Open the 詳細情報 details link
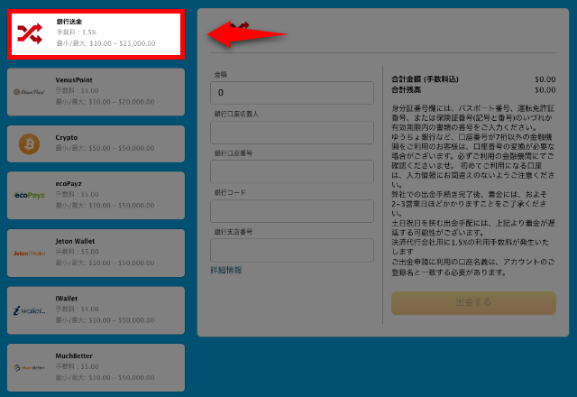 (x=225, y=270)
